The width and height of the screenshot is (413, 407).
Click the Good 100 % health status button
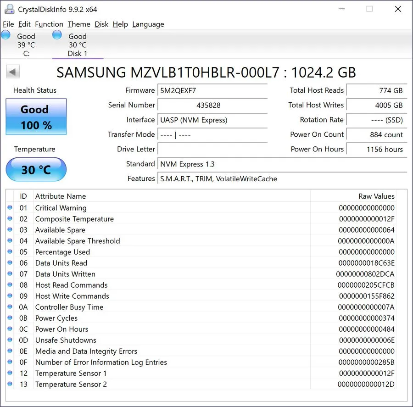[x=36, y=117]
